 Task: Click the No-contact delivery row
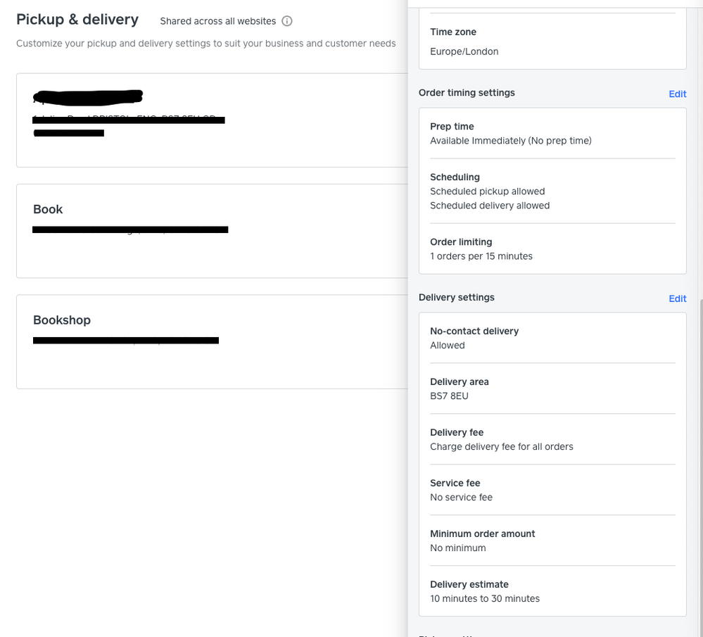point(552,338)
